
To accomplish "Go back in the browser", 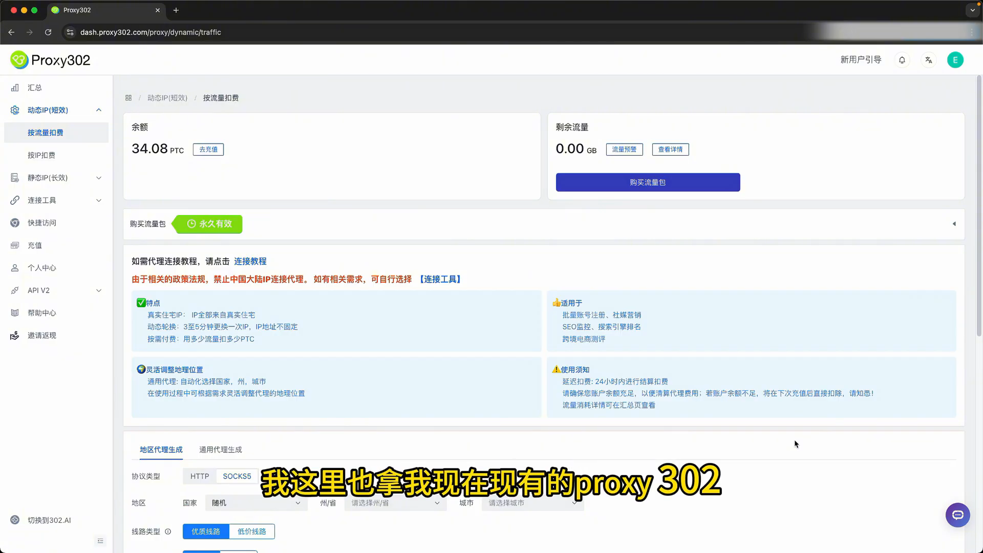I will 11,32.
